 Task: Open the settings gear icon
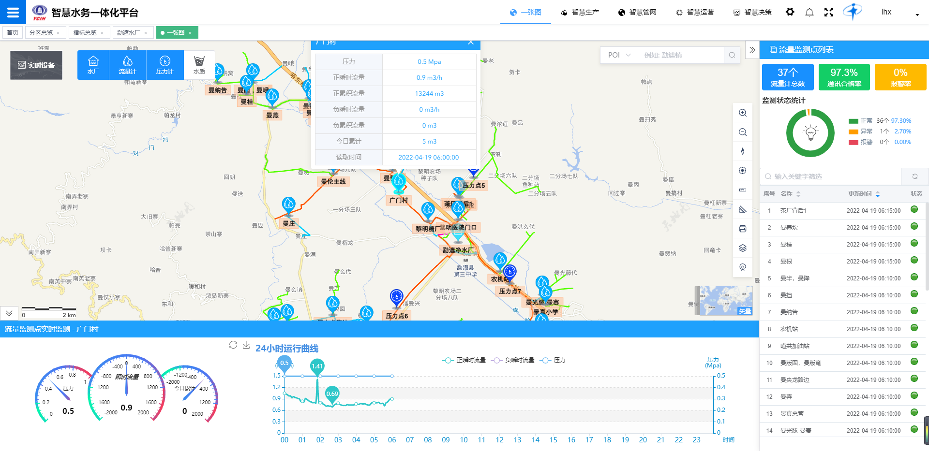tap(790, 12)
